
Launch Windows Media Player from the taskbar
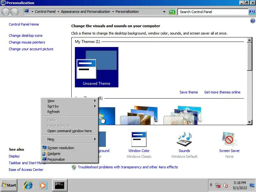43,186
